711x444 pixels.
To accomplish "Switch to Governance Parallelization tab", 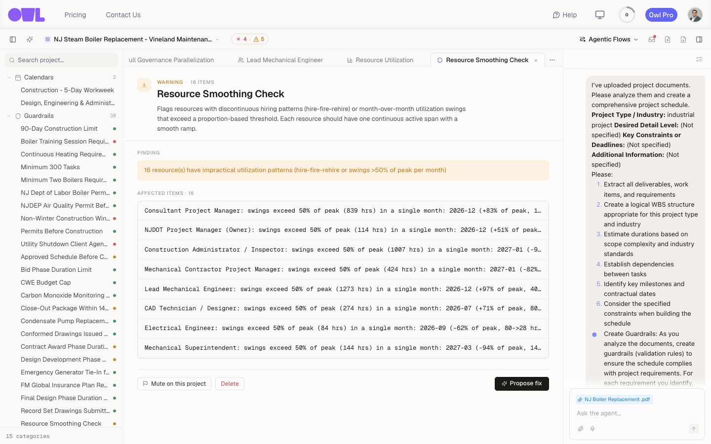I will (171, 60).
